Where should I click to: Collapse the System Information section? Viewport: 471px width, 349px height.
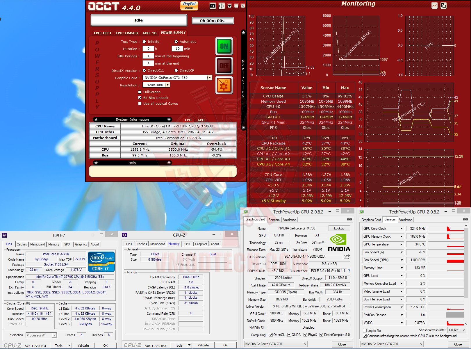point(169,120)
